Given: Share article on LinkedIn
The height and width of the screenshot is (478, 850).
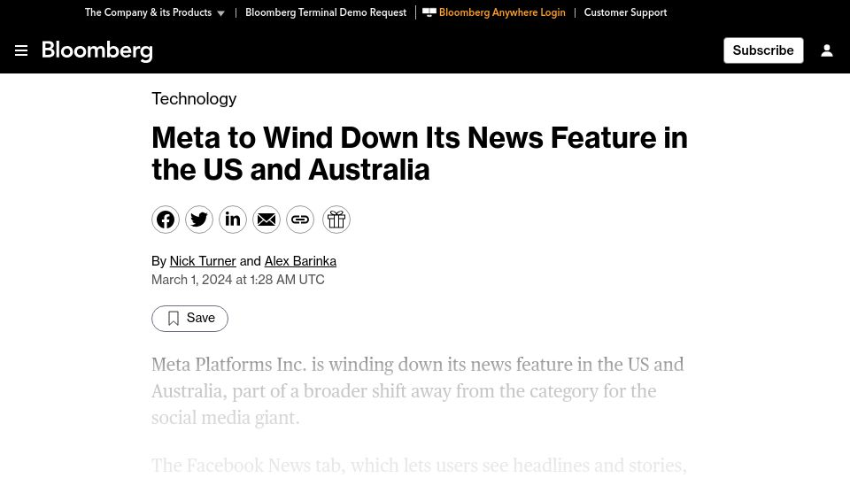Looking at the screenshot, I should click(233, 220).
